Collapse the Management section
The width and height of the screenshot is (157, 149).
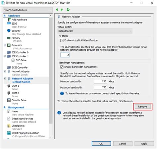click(5, 107)
